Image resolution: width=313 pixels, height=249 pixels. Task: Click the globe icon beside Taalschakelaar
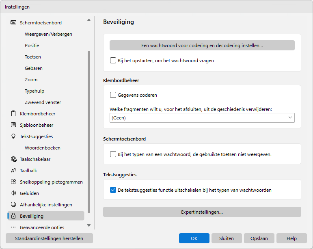coord(13,159)
